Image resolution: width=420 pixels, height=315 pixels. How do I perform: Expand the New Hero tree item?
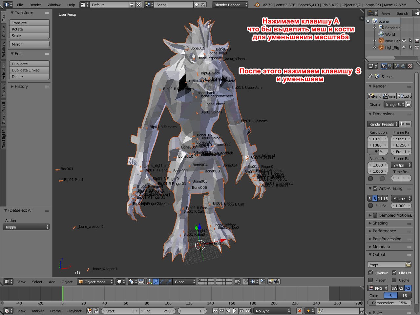(374, 41)
